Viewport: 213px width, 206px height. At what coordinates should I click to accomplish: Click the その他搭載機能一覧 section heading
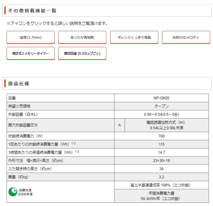click(32, 11)
